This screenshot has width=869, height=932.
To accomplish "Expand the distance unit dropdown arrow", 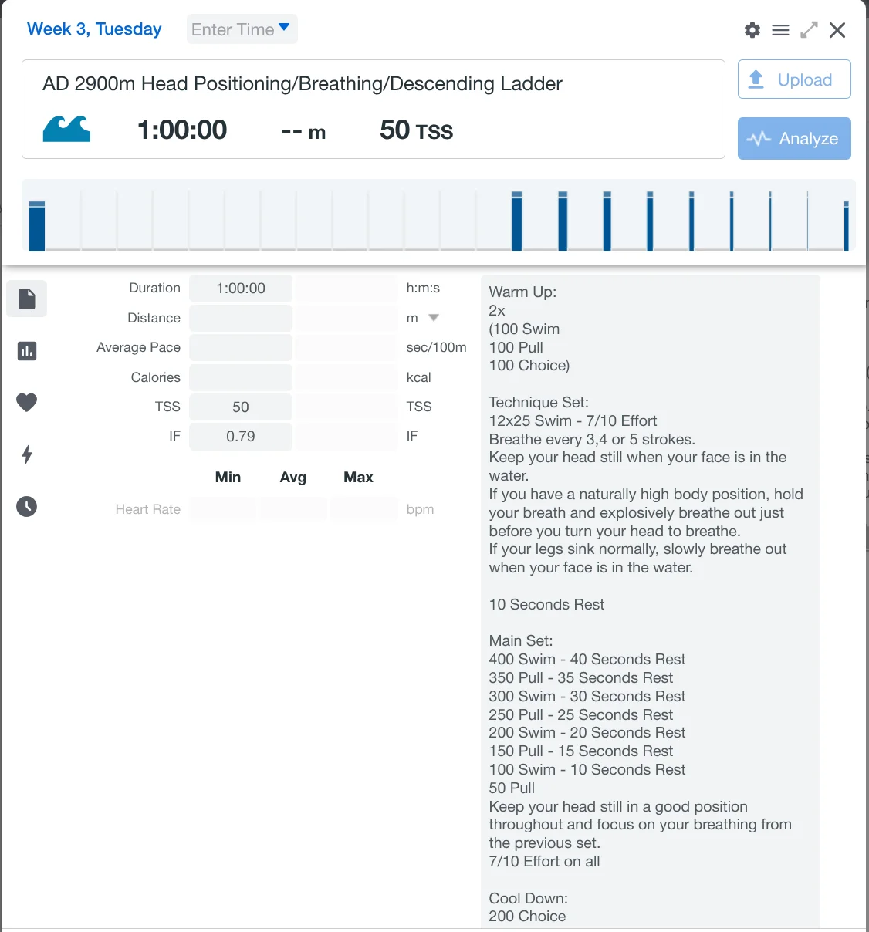I will 434,318.
